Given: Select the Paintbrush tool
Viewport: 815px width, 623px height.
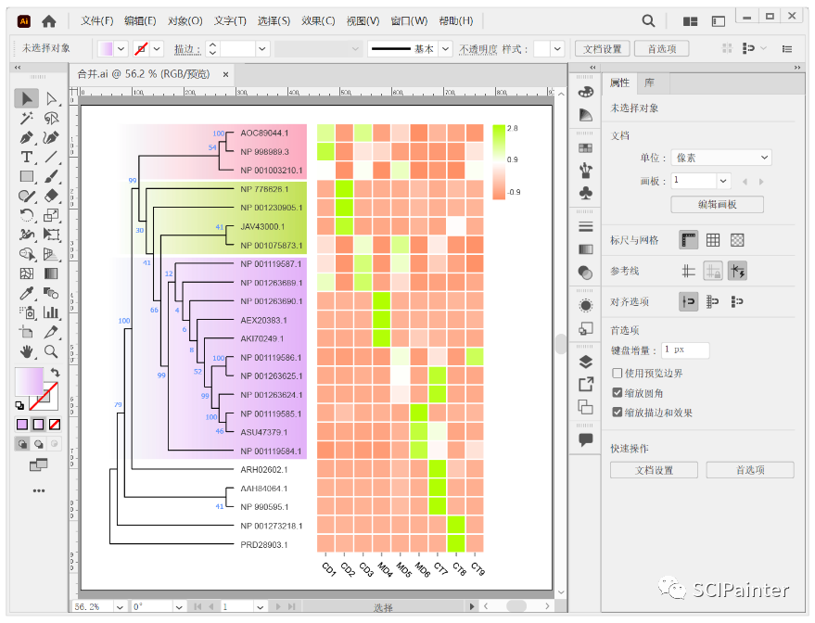Looking at the screenshot, I should click(51, 177).
